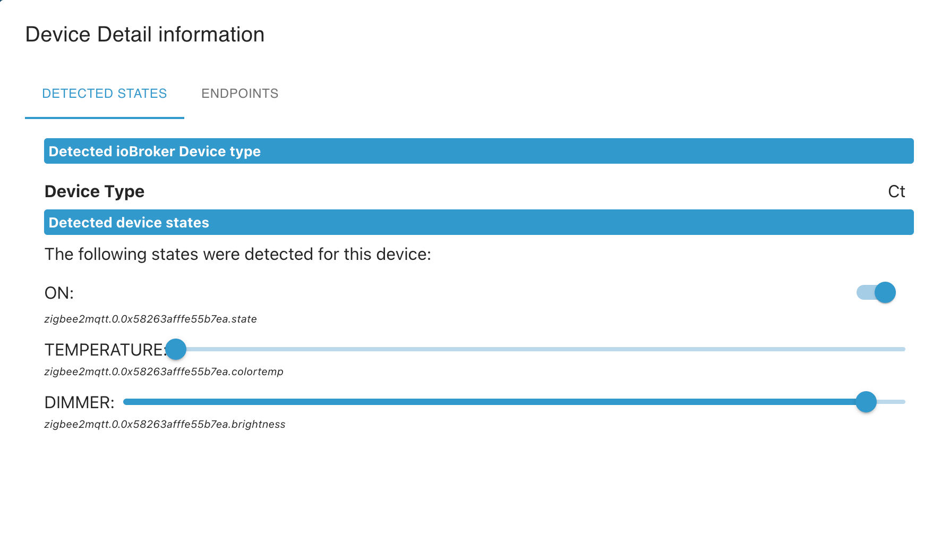Click the filled Dimmer slider track
Image resolution: width=941 pixels, height=557 pixels.
[x=478, y=402]
